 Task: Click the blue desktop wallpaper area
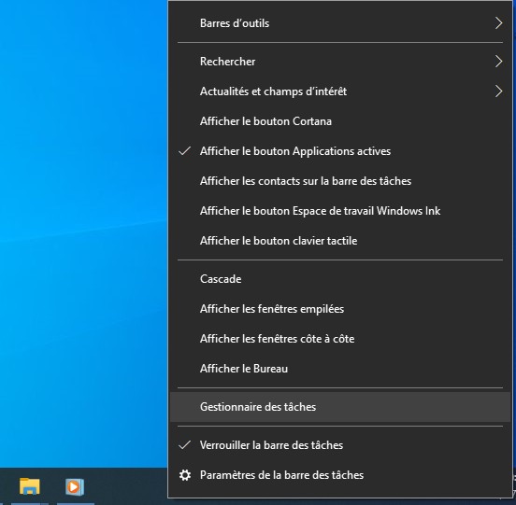point(82,230)
